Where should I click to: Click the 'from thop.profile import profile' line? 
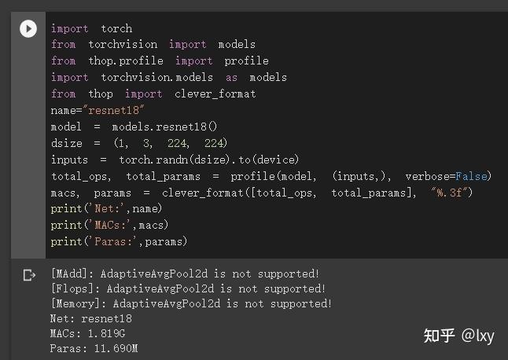[159, 61]
